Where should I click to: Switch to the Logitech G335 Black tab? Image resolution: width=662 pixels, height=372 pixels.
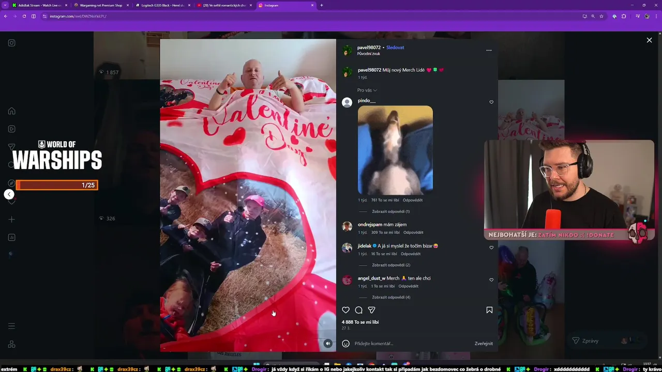pyautogui.click(x=162, y=5)
